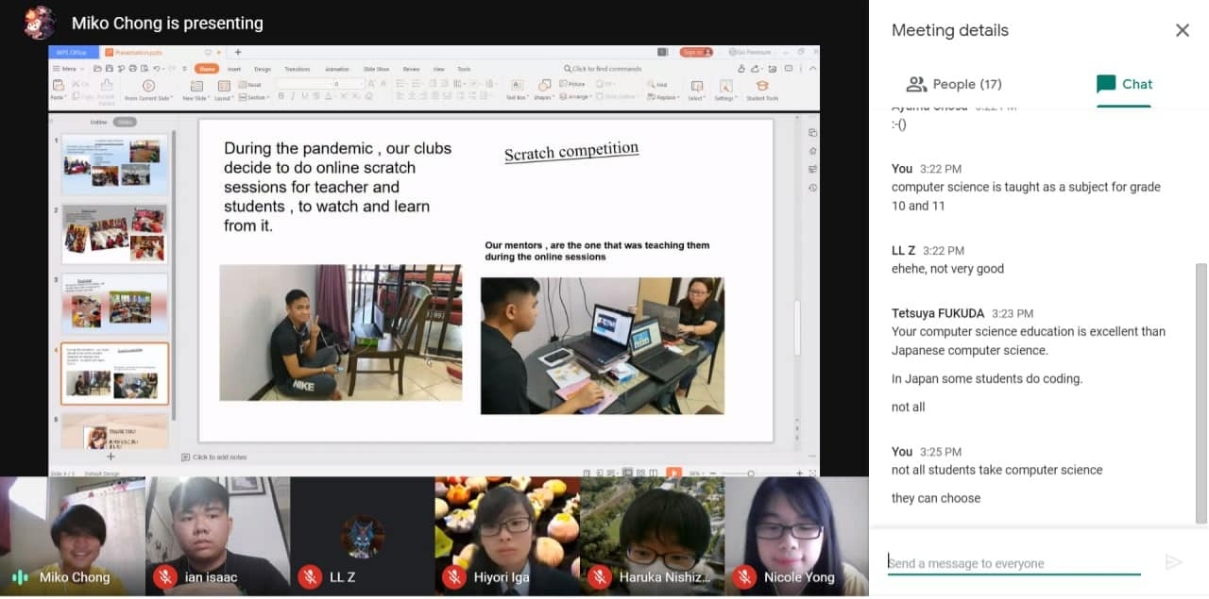This screenshot has width=1209, height=599.
Task: Open the Settings dropdown in ribbon
Action: tap(725, 91)
